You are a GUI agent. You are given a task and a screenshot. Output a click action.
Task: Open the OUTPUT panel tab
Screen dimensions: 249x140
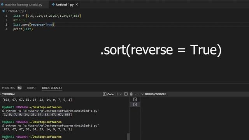pyautogui.click(x=32, y=88)
